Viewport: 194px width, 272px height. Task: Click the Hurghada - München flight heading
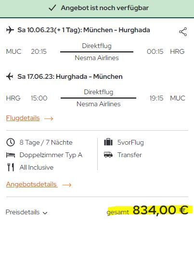[x=70, y=76]
